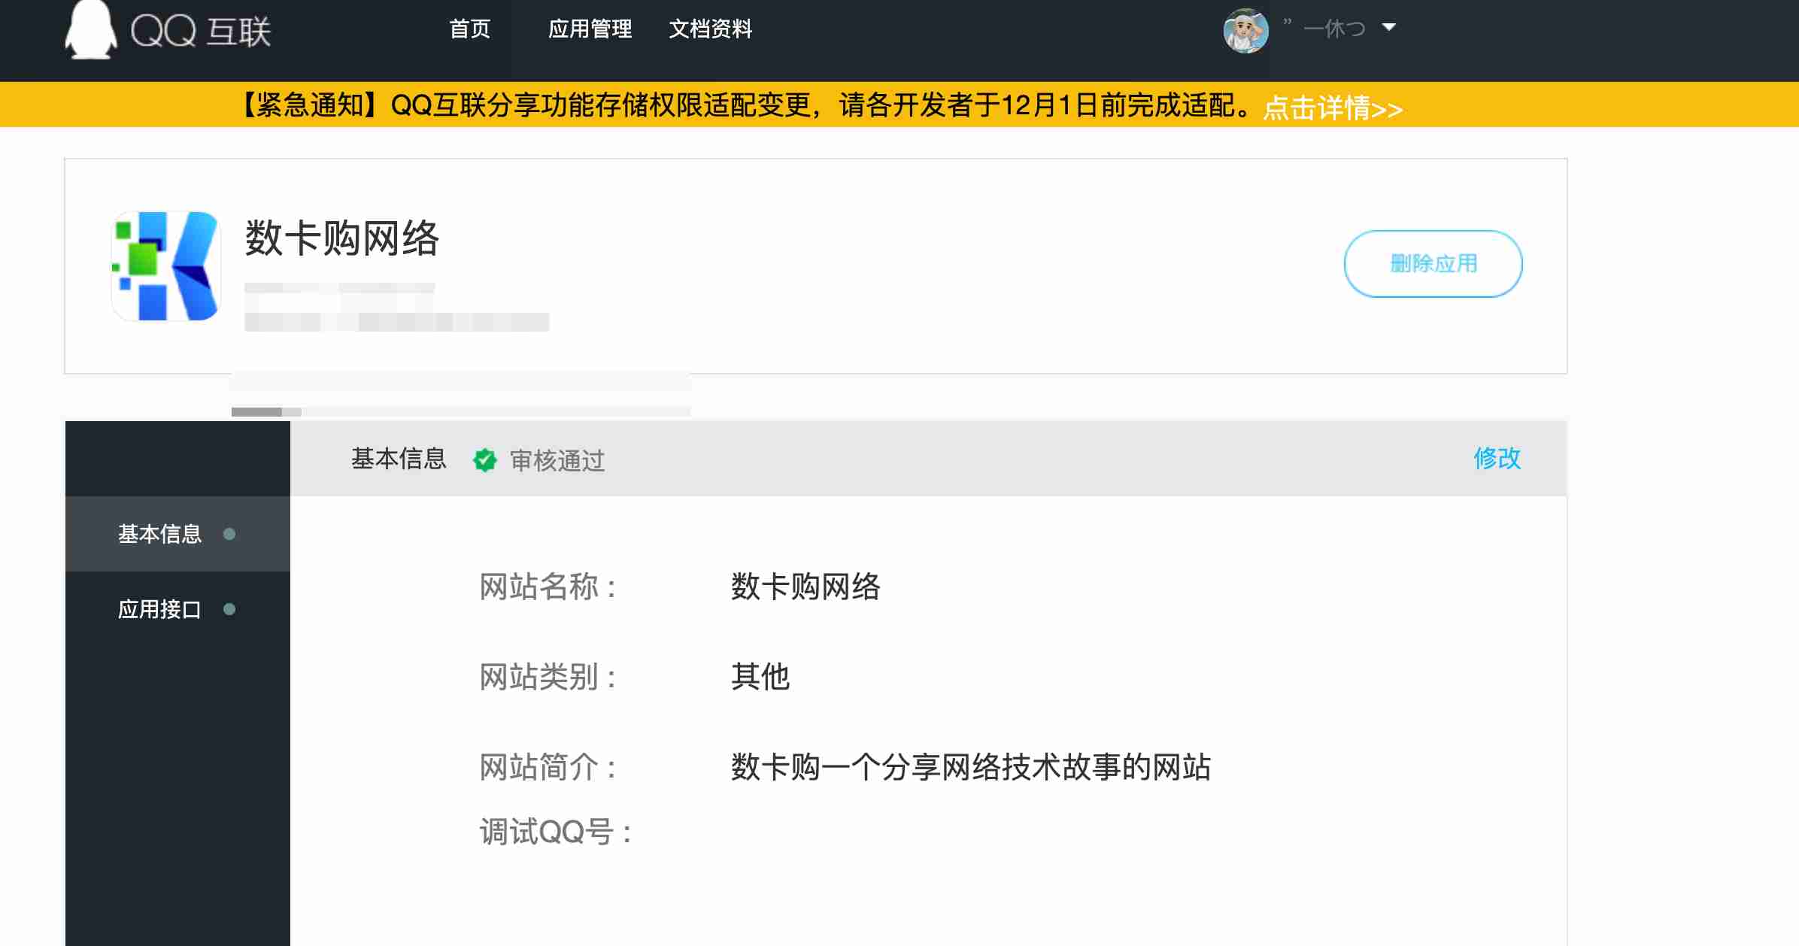Click the horizontal scrollbar thumb
The height and width of the screenshot is (946, 1799).
(257, 412)
